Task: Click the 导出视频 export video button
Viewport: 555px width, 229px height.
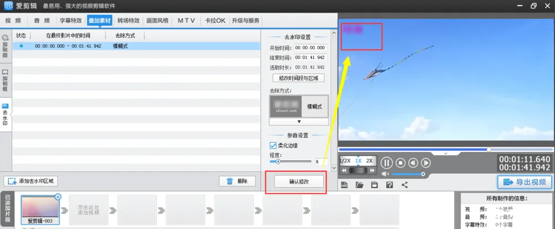Action: coord(525,182)
